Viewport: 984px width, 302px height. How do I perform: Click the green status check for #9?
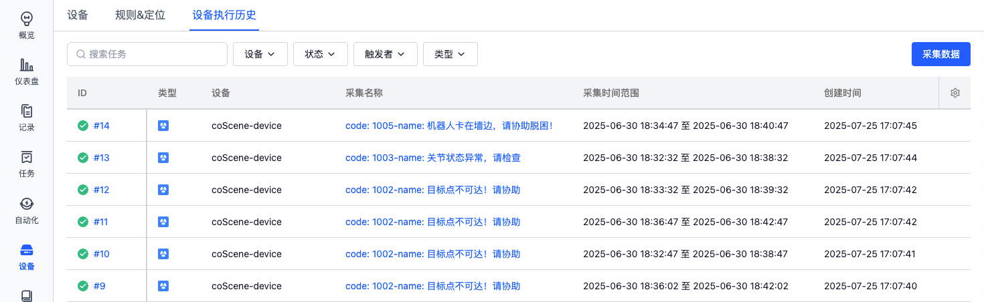click(x=83, y=286)
